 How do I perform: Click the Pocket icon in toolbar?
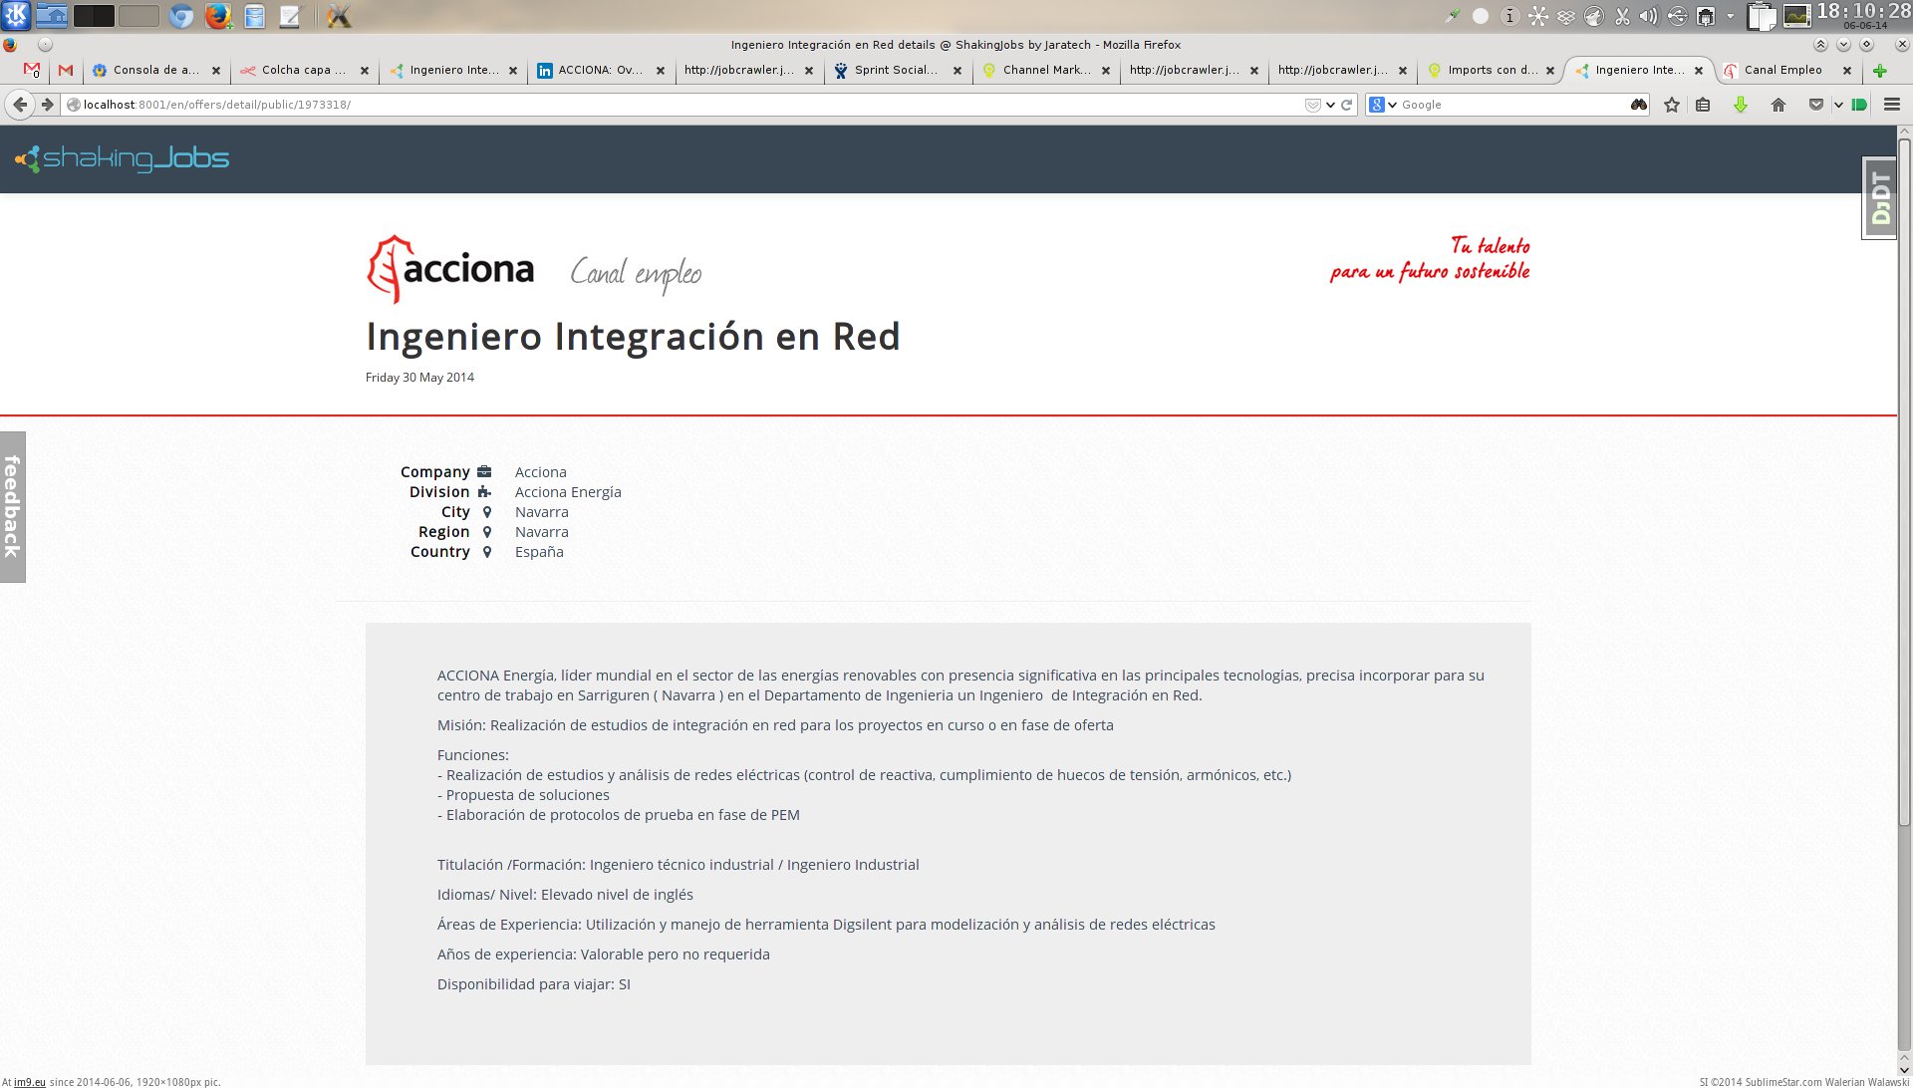(x=1816, y=105)
